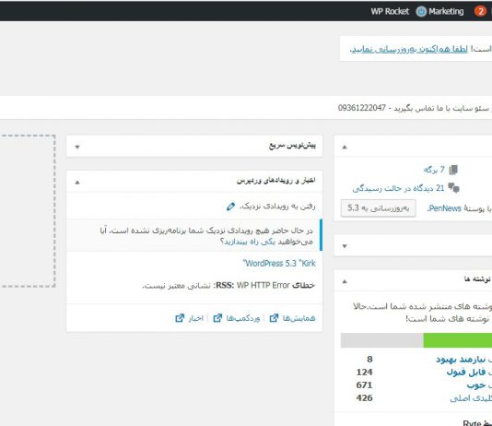
Task: Expand the پیش‌نویس سریع quick draft panel
Action: (77, 147)
